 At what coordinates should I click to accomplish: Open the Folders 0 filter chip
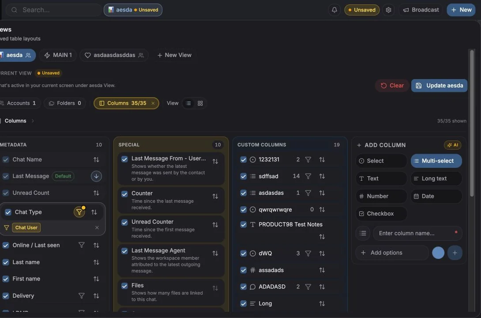pyautogui.click(x=65, y=103)
